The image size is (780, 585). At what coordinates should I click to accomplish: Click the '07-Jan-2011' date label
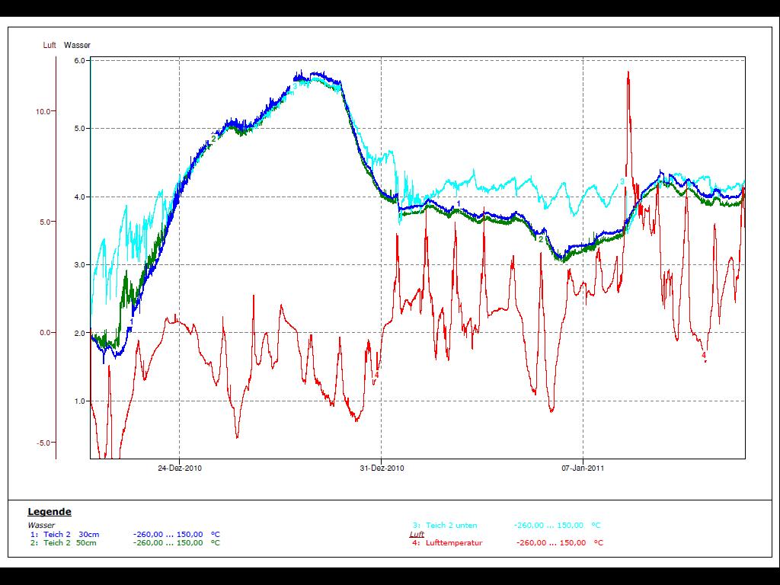point(583,468)
